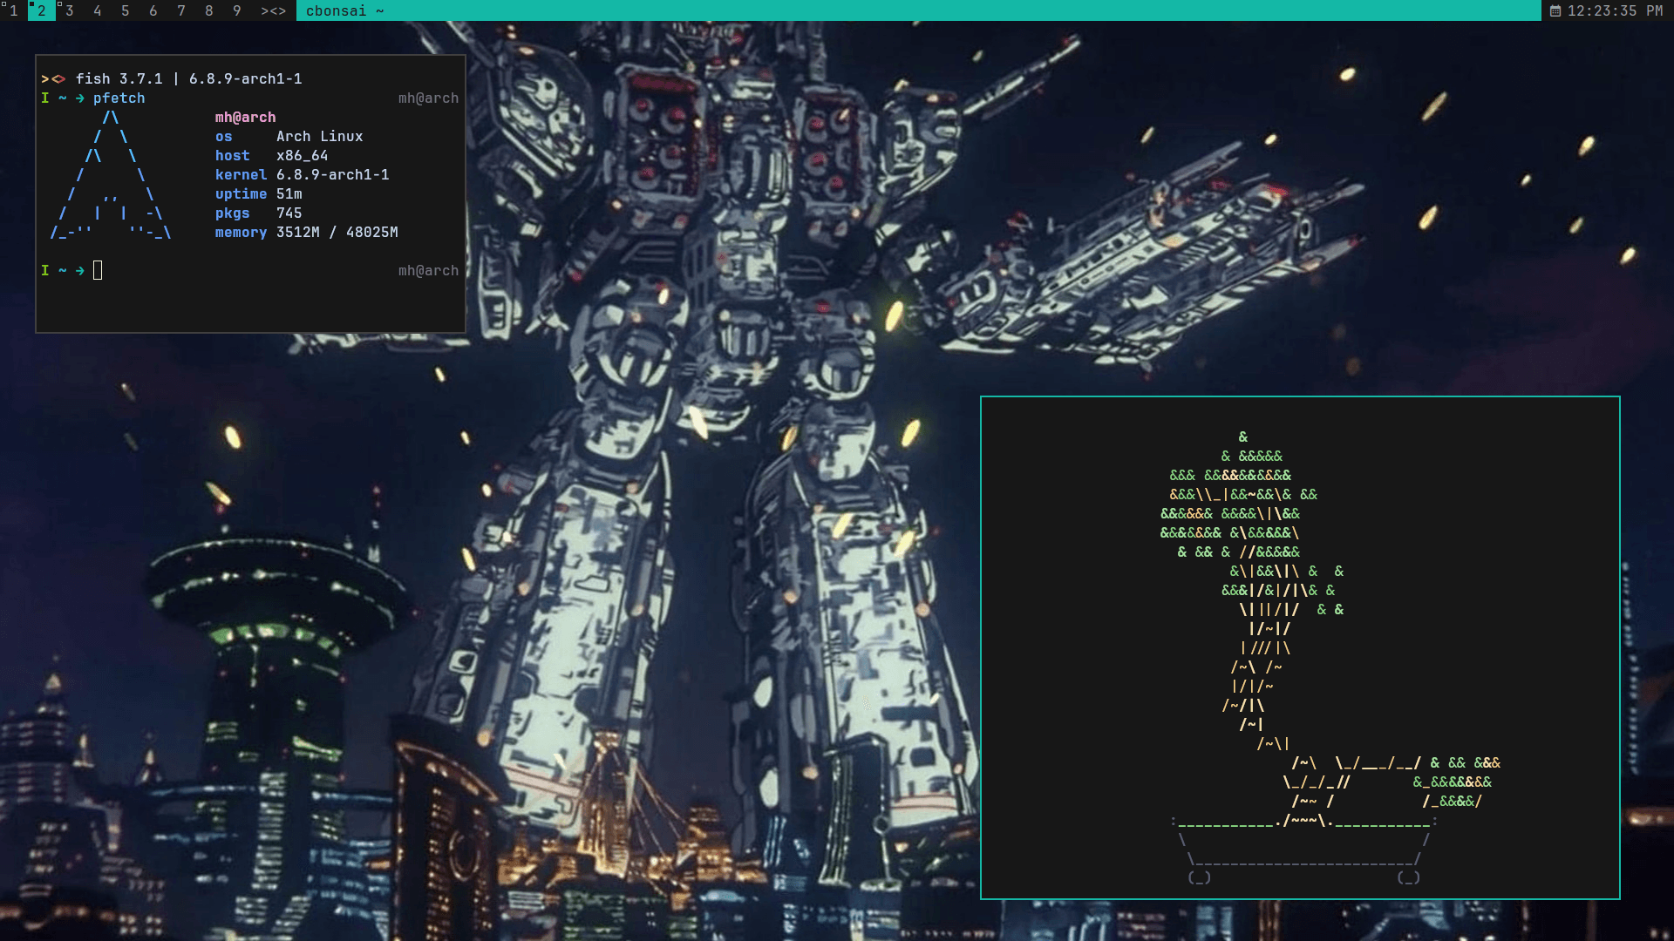Open workspace tag 8

208,10
